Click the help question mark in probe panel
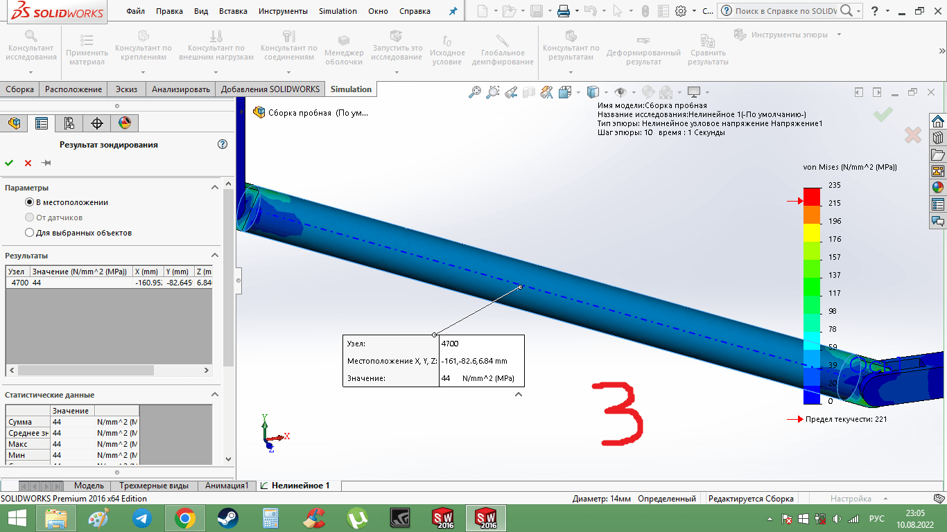Screen dimensions: 947x532 223,145
